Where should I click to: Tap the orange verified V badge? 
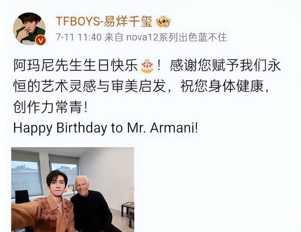point(40,41)
